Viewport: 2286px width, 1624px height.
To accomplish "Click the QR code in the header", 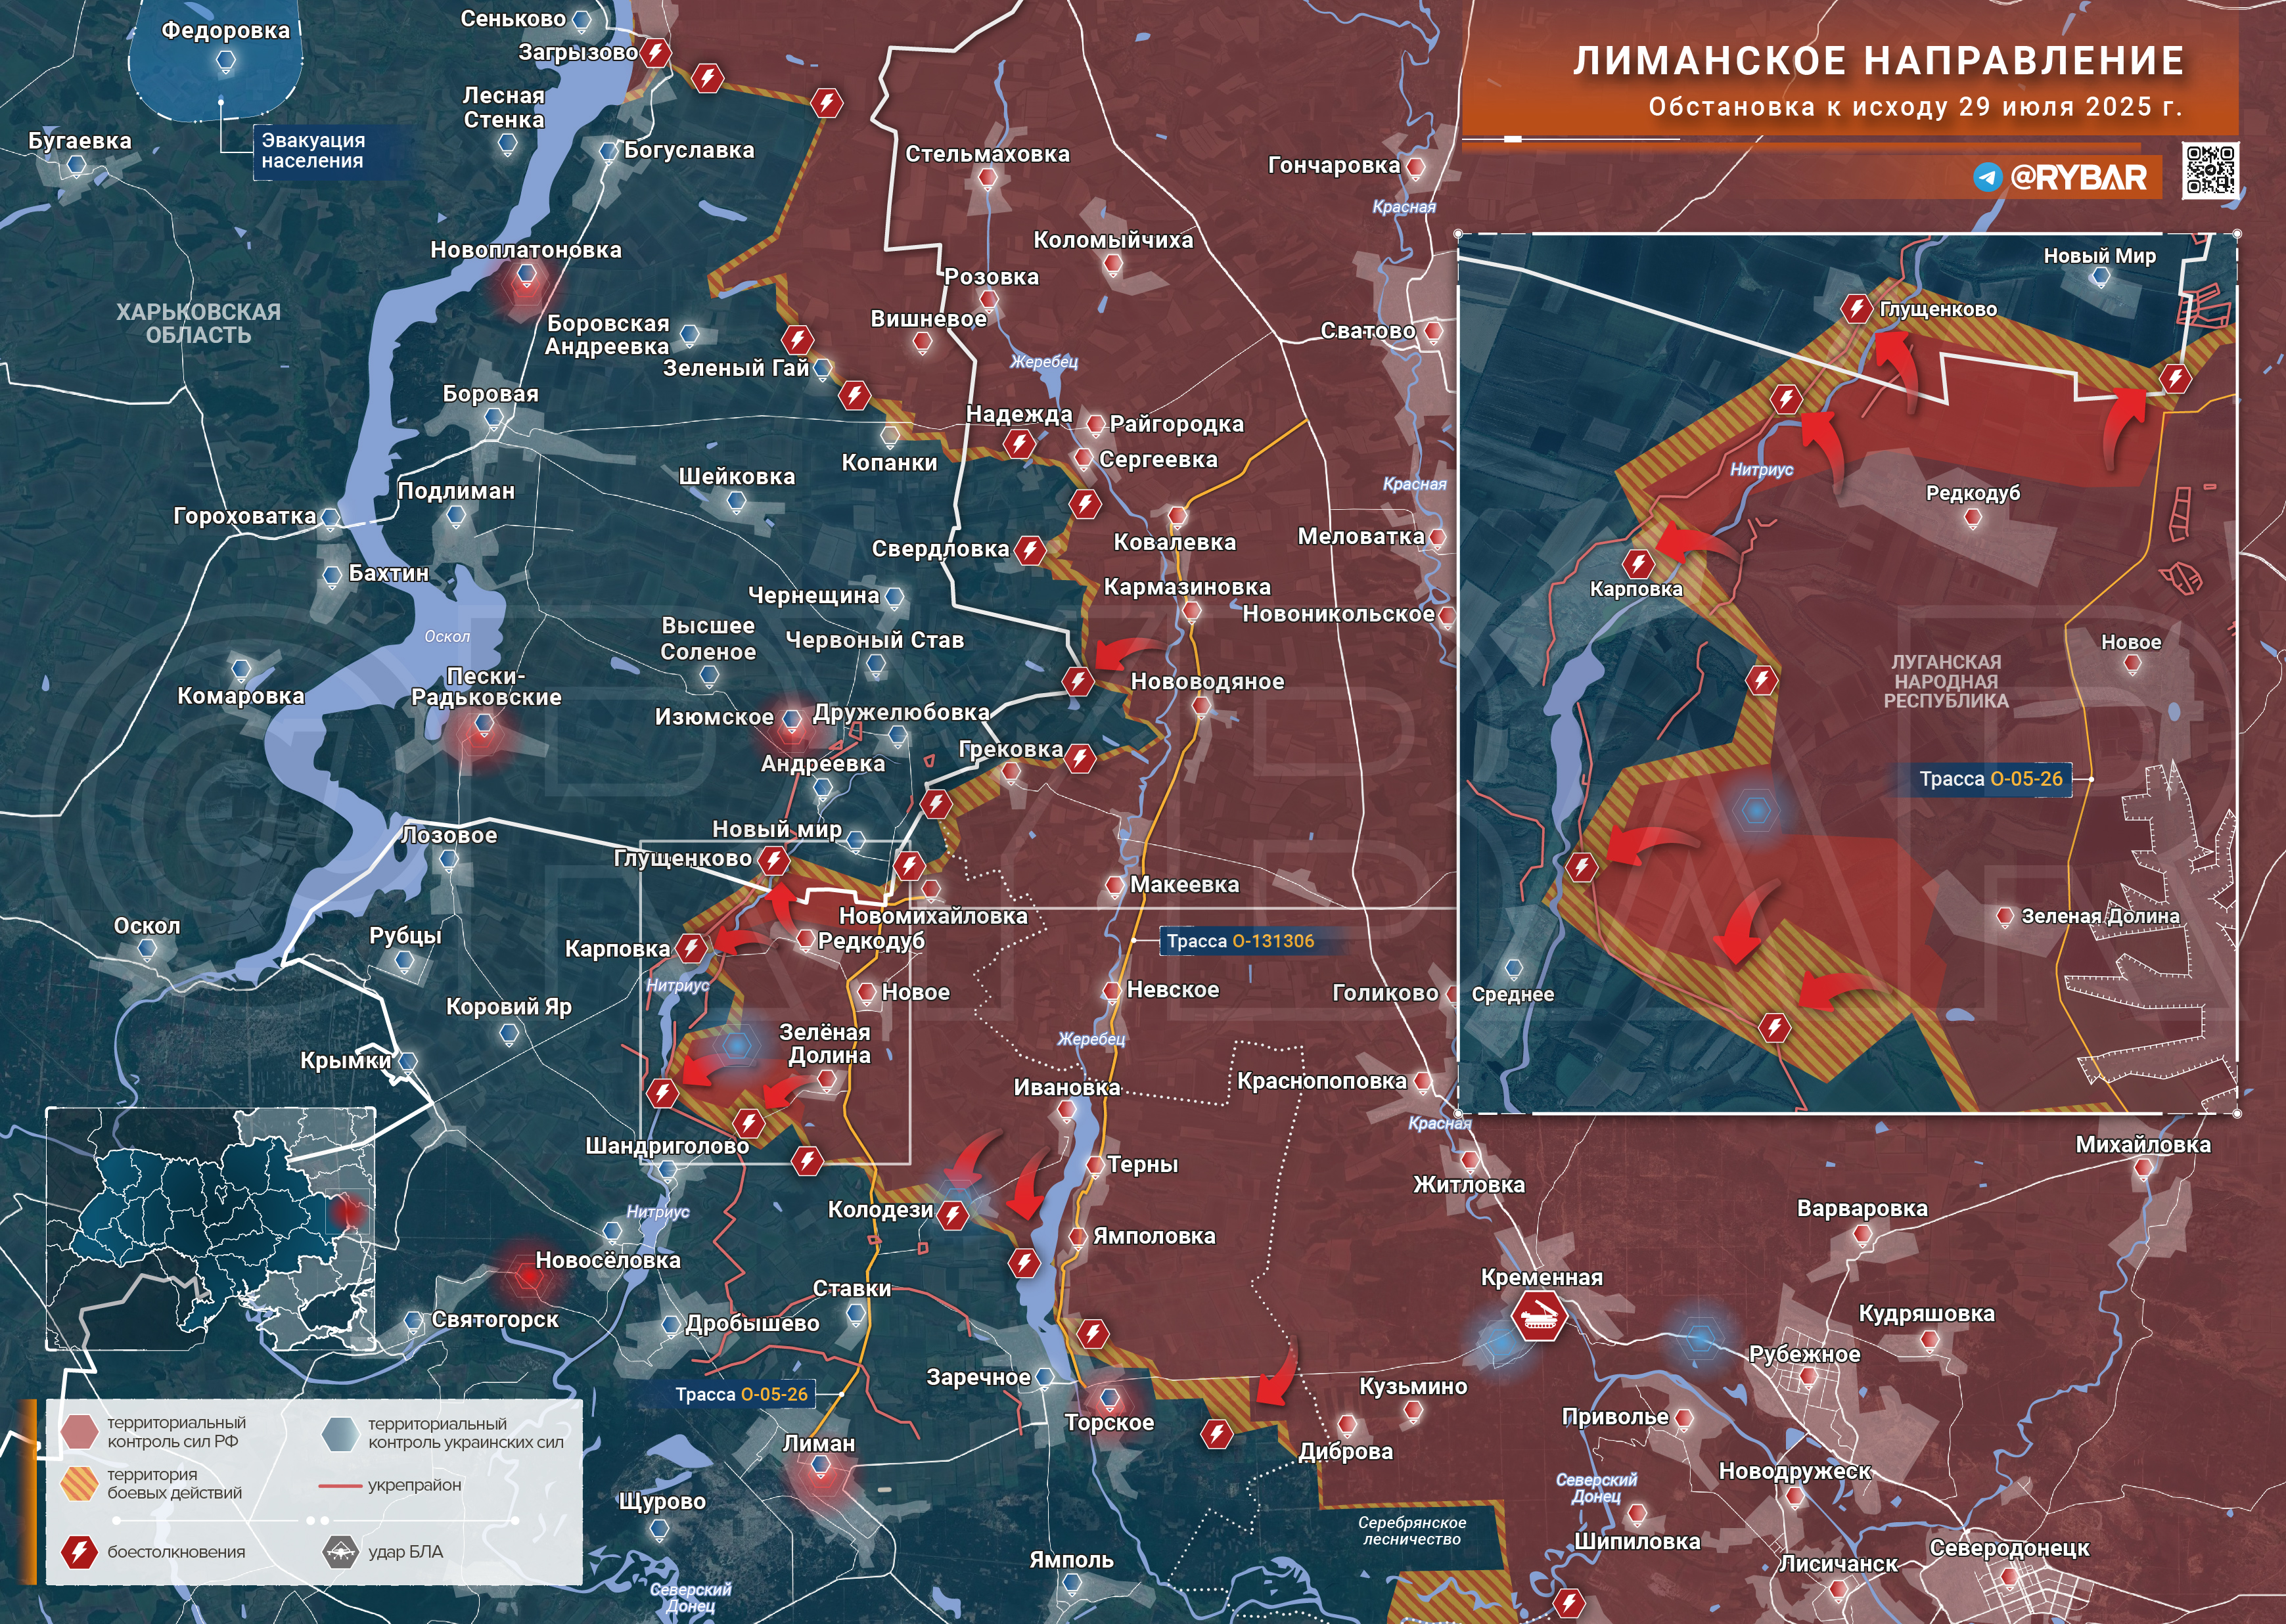I will pyautogui.click(x=2210, y=170).
